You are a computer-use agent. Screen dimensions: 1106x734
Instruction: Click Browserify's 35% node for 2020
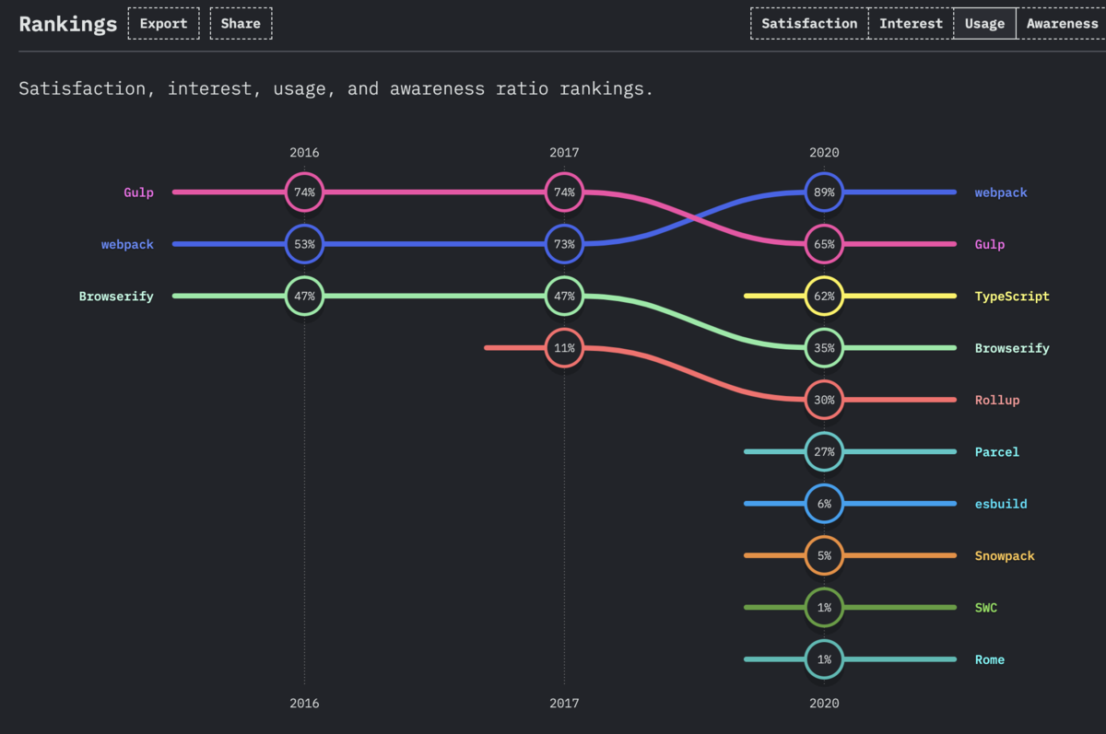tap(824, 348)
